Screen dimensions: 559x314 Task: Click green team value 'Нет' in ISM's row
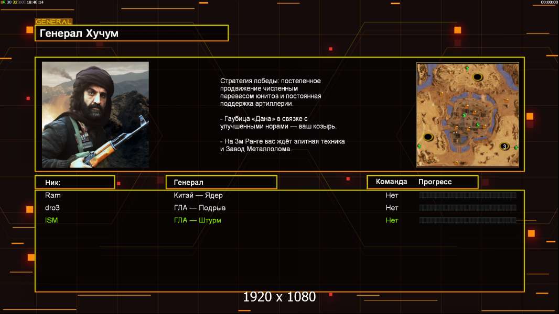392,220
